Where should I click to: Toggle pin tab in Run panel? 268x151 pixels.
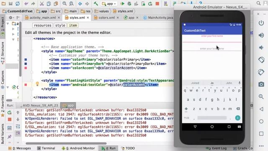pyautogui.click(x=9, y=137)
